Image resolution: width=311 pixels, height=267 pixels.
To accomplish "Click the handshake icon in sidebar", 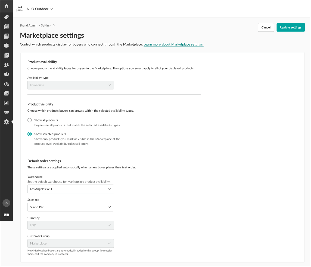I will pos(6,112).
